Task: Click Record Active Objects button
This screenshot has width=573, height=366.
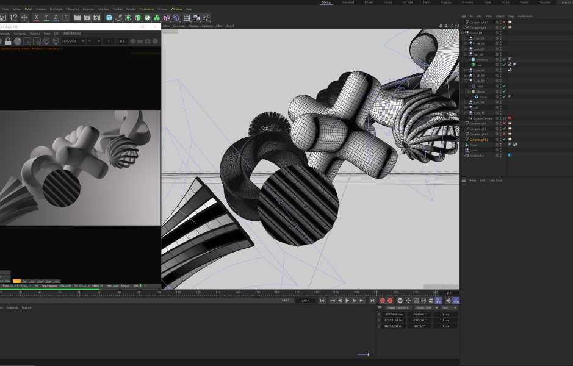Action: (x=383, y=301)
